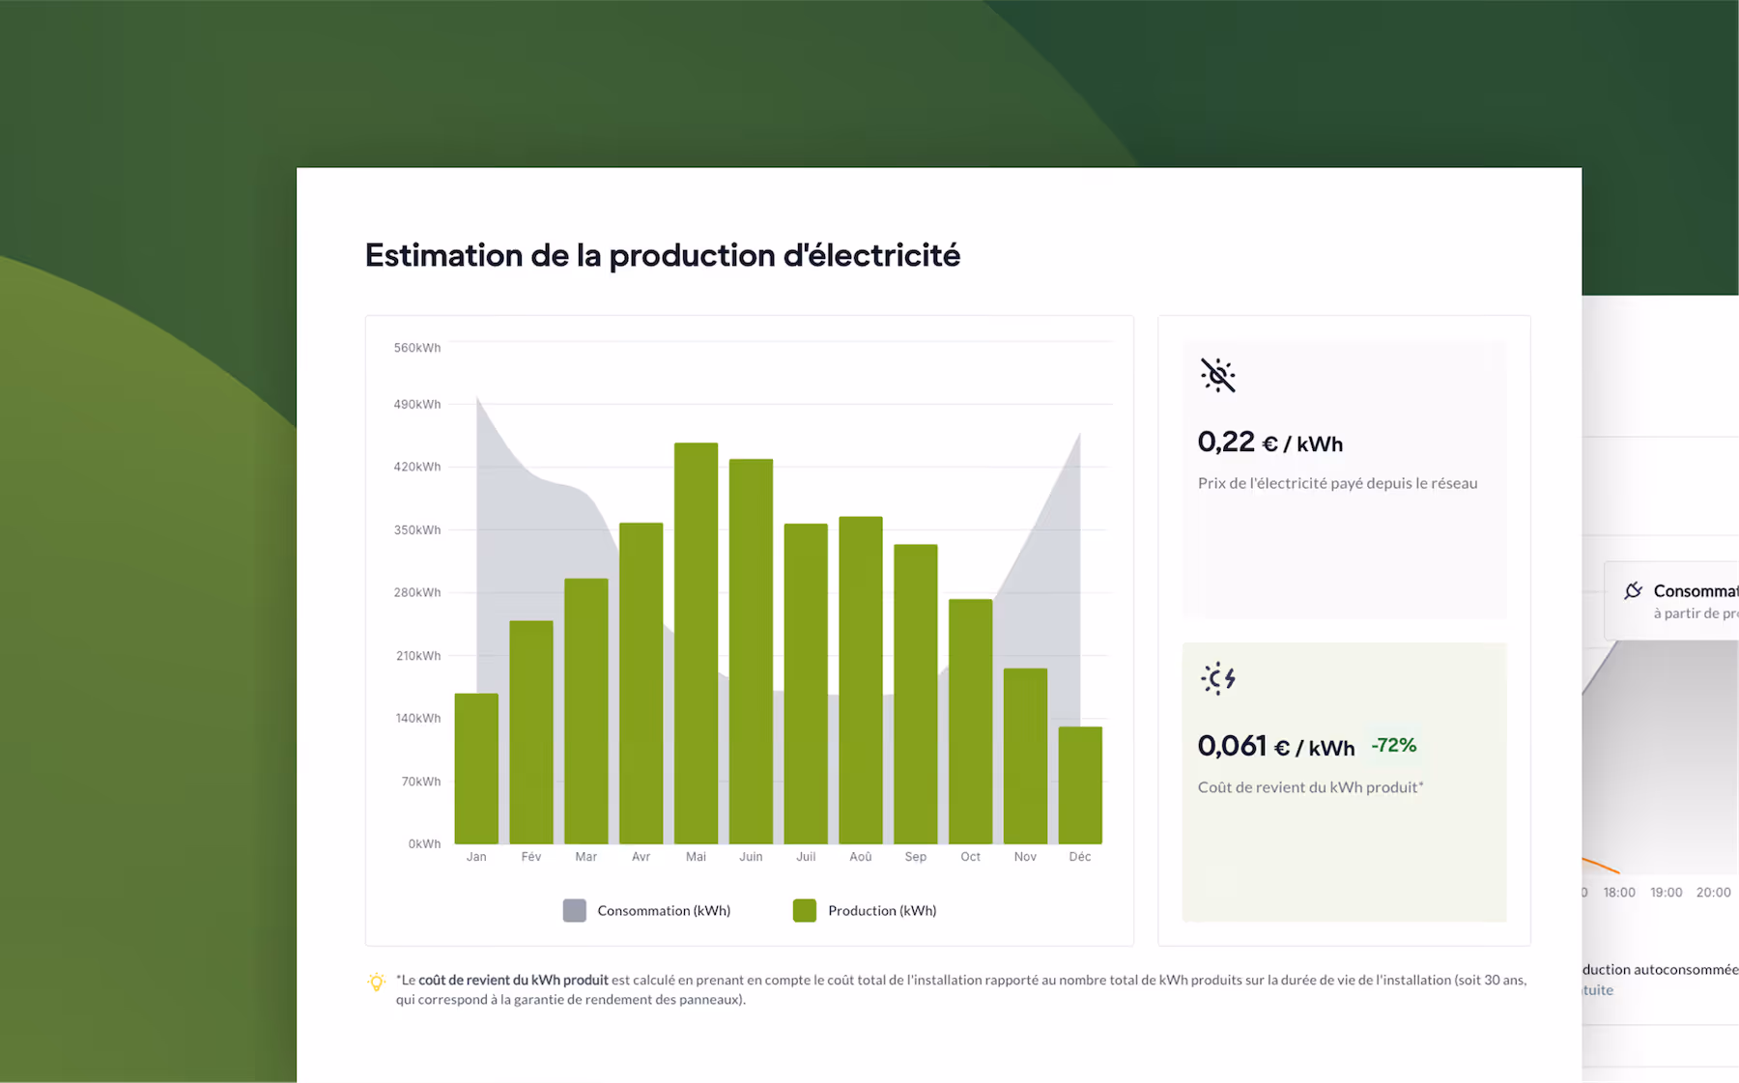
Task: Click the lightbulb icon beside the footnote
Action: [x=376, y=983]
